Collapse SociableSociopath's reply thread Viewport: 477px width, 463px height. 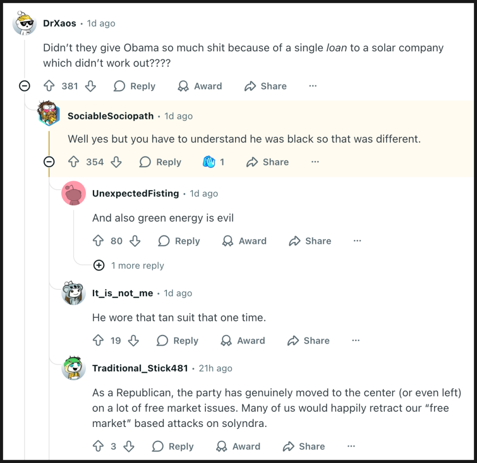pyautogui.click(x=49, y=162)
